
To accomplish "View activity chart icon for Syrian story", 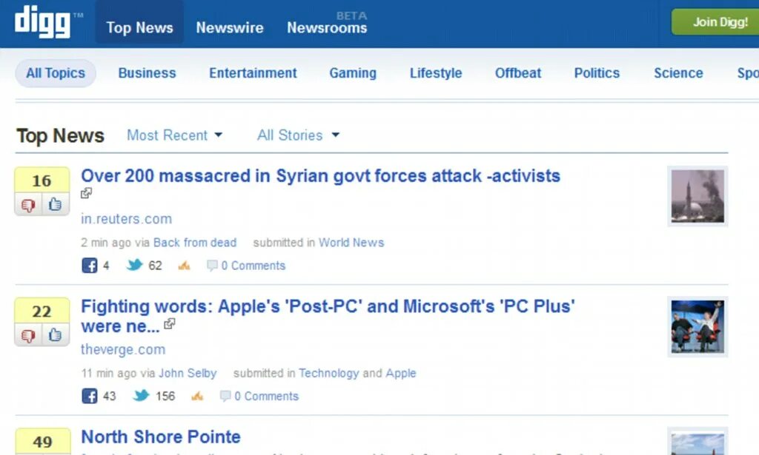I will coord(184,265).
